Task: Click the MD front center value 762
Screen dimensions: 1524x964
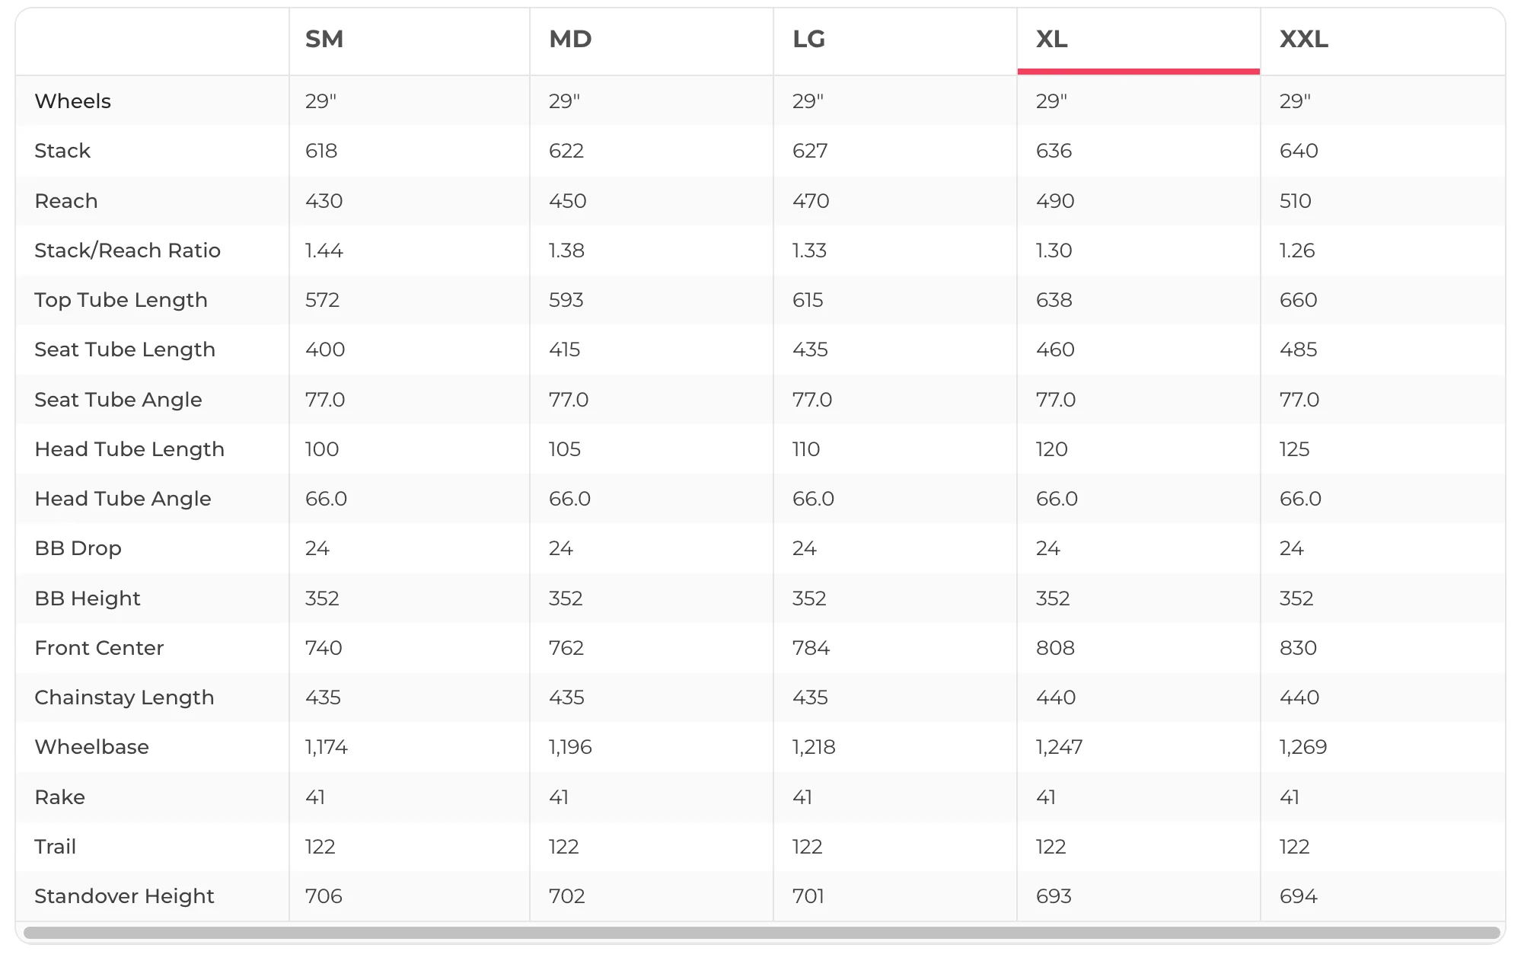Action: 566,648
